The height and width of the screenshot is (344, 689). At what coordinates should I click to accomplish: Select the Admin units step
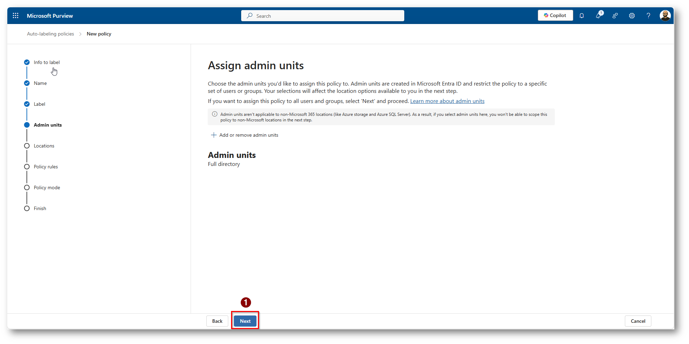point(48,125)
